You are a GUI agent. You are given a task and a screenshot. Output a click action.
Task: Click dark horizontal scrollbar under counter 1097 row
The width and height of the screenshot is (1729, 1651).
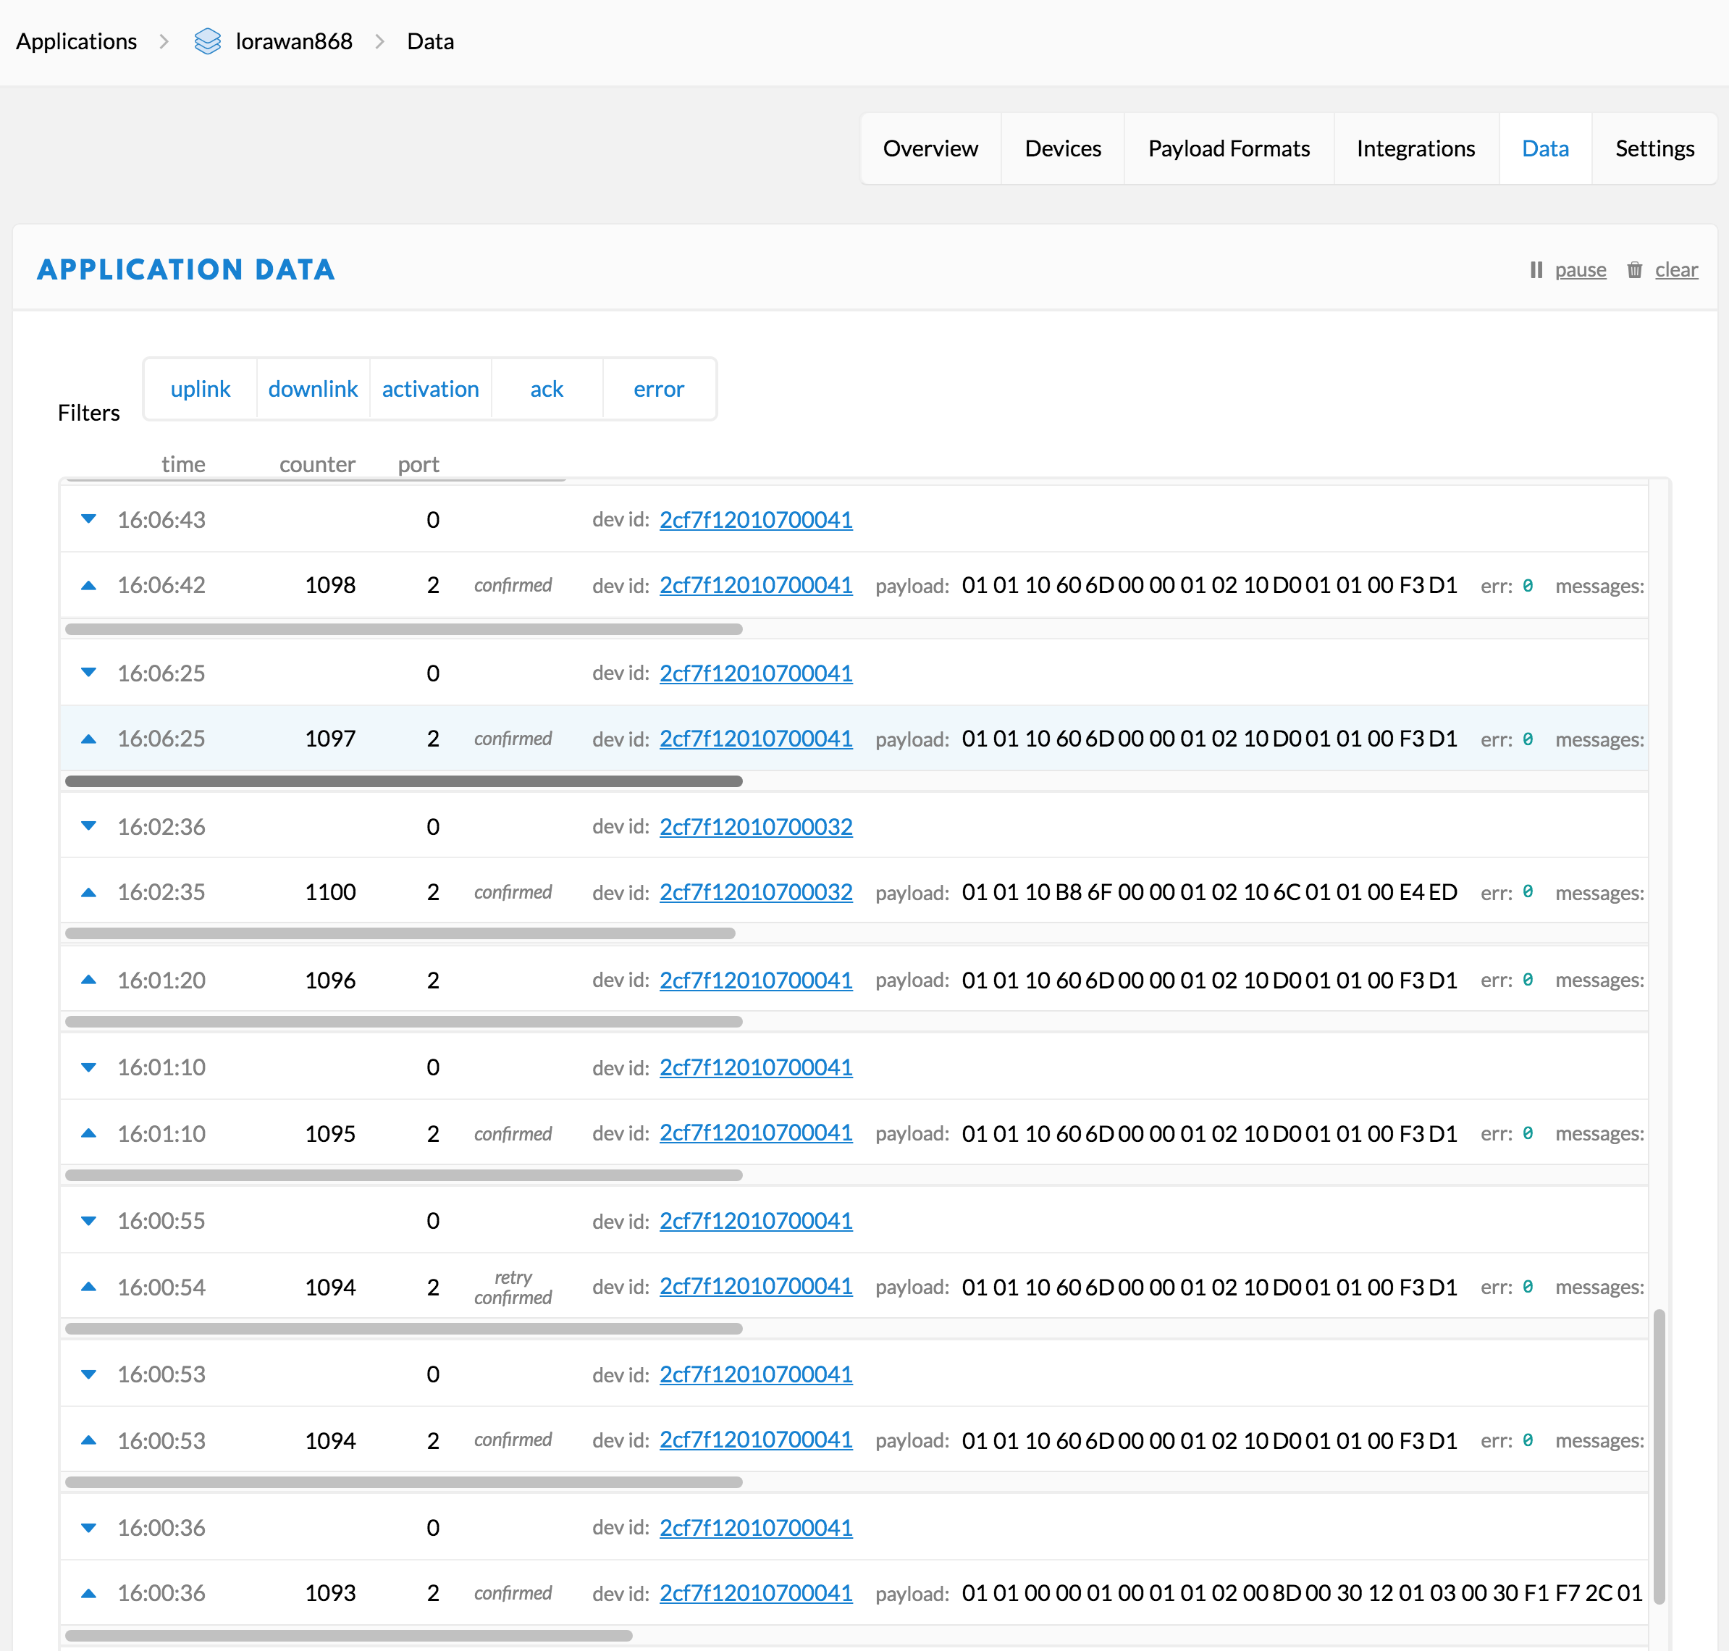tap(404, 781)
